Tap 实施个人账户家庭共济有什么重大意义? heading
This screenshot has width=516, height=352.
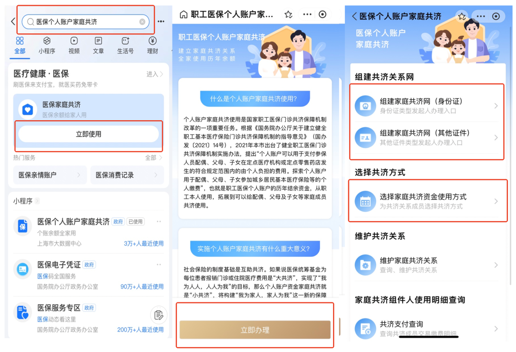tap(255, 249)
